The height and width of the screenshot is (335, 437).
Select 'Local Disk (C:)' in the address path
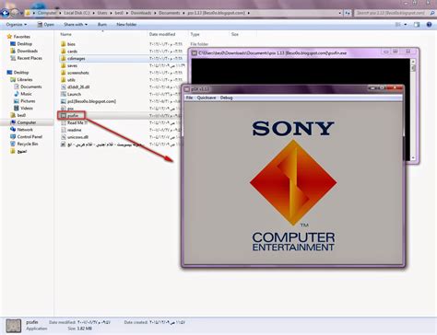point(77,13)
